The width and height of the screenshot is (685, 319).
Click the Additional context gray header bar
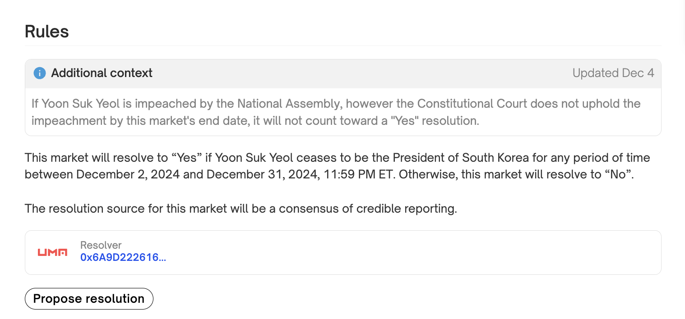pyautogui.click(x=343, y=73)
